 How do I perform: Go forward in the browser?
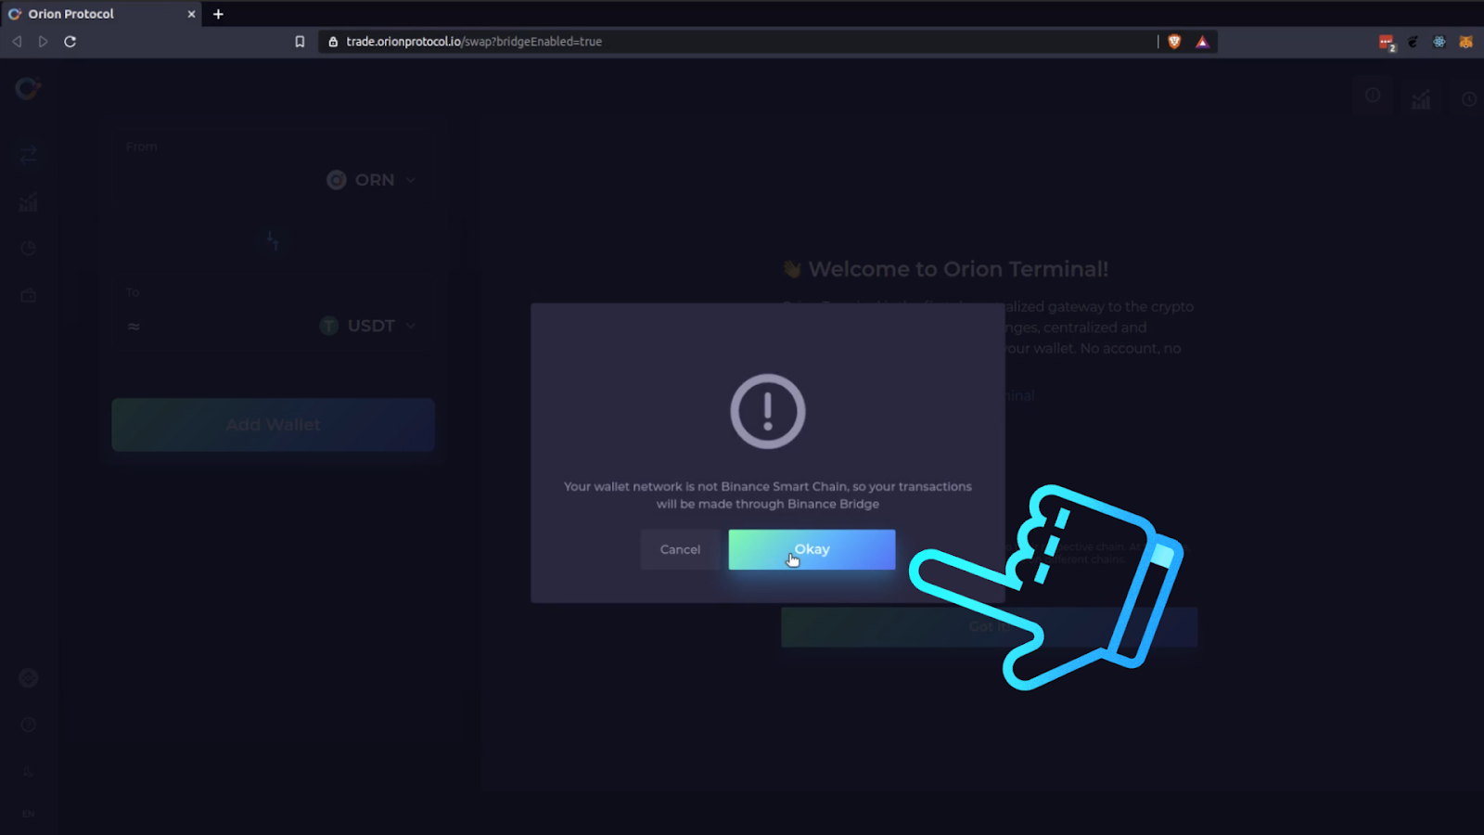point(43,42)
